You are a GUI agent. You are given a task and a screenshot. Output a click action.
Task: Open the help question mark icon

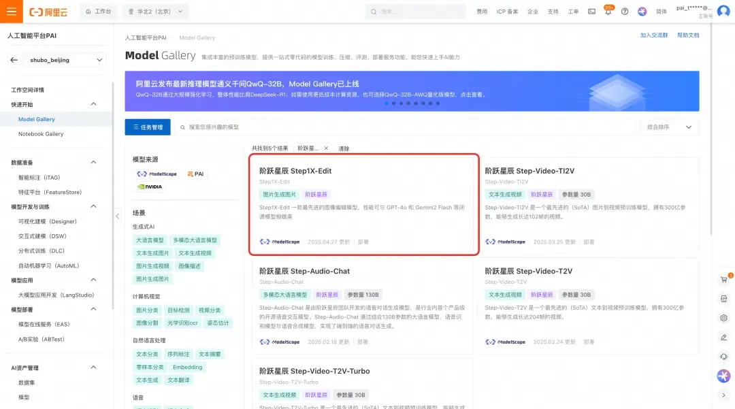(625, 12)
